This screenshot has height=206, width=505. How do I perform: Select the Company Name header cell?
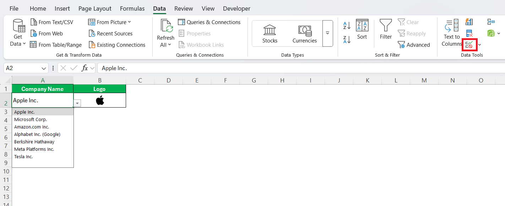pyautogui.click(x=43, y=89)
